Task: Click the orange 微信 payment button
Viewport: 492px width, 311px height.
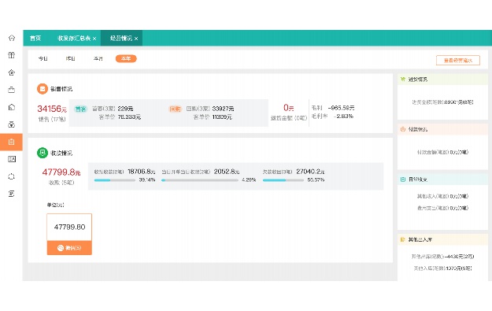Action: click(x=69, y=248)
